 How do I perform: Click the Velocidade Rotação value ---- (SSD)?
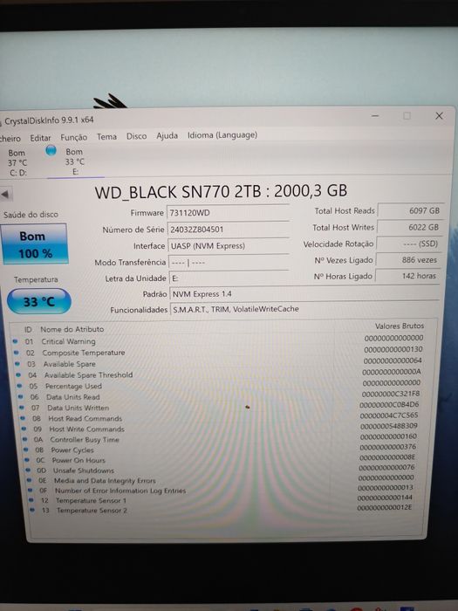point(409,244)
